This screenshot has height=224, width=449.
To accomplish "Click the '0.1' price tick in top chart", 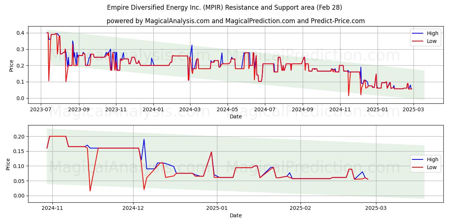I will [x=21, y=82].
